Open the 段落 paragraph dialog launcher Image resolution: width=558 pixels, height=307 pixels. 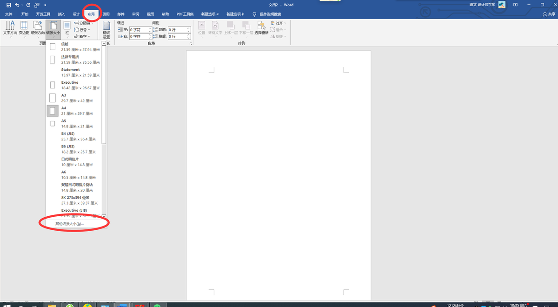pyautogui.click(x=191, y=43)
